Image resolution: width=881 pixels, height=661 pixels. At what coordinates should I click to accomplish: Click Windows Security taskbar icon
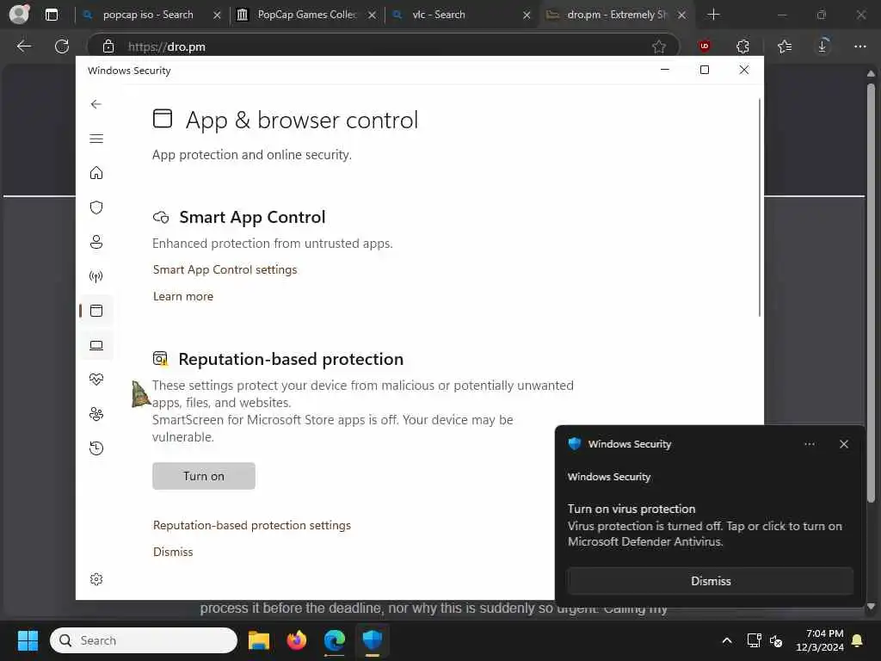(373, 640)
